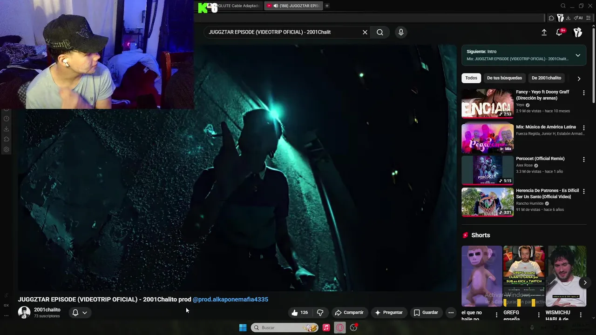
Task: Open sidebar downloads arrow icon
Action: [x=7, y=129]
